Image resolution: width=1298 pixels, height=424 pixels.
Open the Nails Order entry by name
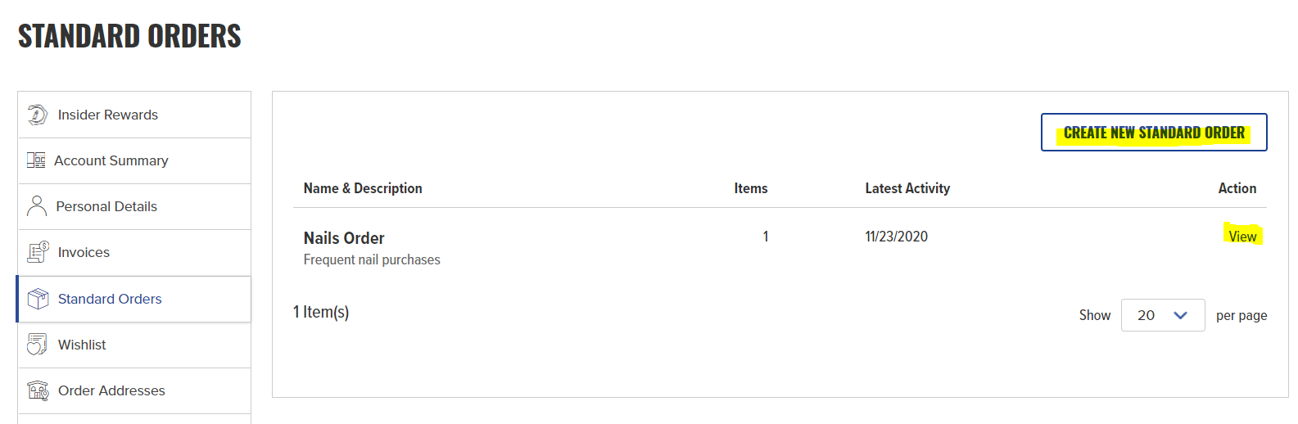tap(344, 238)
